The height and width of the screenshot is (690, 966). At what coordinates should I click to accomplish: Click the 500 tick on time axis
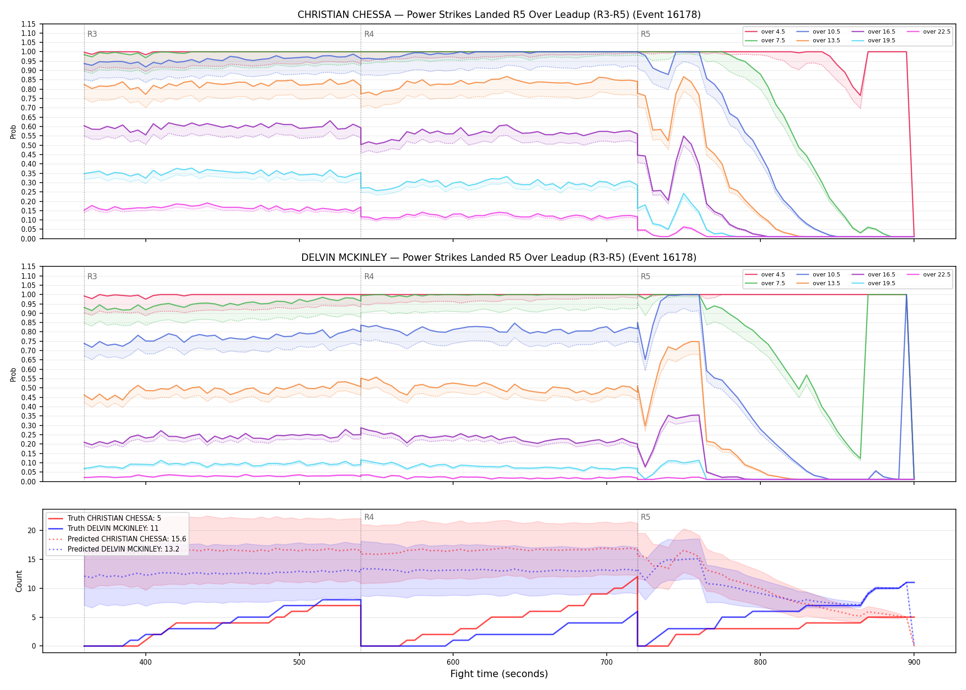299,662
